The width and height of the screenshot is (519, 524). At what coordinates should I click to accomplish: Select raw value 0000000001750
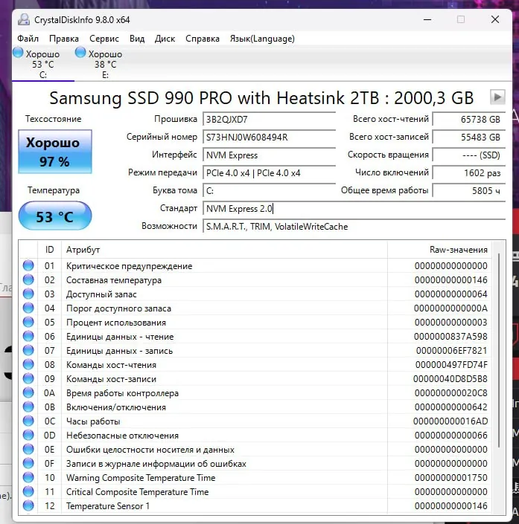451,478
